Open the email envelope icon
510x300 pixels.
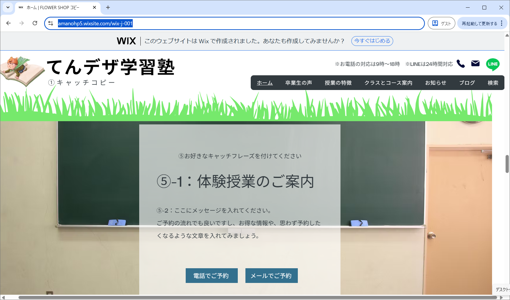(475, 64)
